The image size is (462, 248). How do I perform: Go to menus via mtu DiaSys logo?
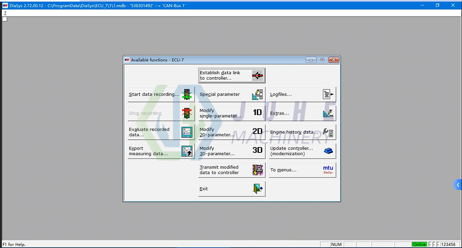click(x=328, y=170)
